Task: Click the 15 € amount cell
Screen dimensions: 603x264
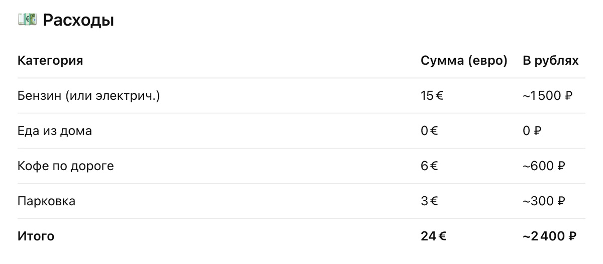Action: (x=432, y=95)
